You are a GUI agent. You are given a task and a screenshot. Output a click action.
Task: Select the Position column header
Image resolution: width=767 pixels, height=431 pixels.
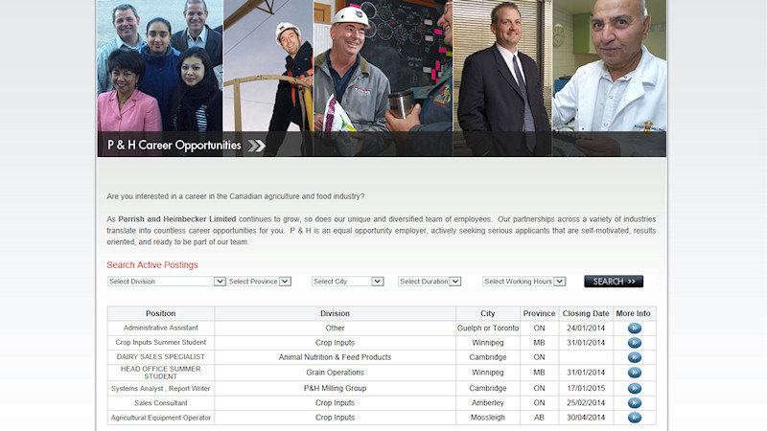(160, 314)
